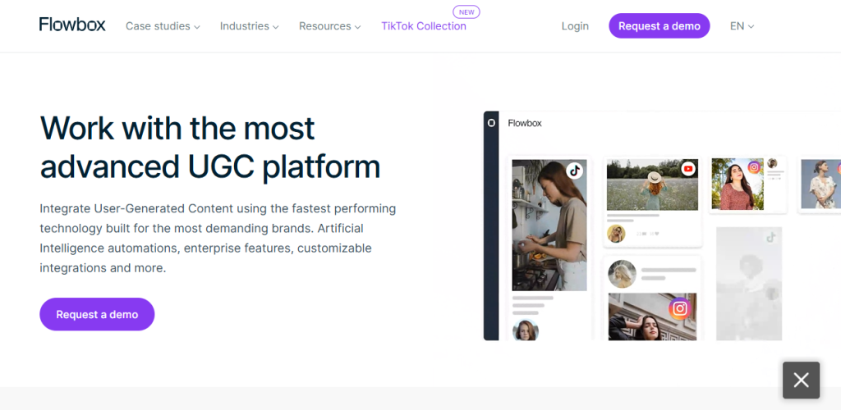Click the Flowbox logo

pyautogui.click(x=72, y=25)
